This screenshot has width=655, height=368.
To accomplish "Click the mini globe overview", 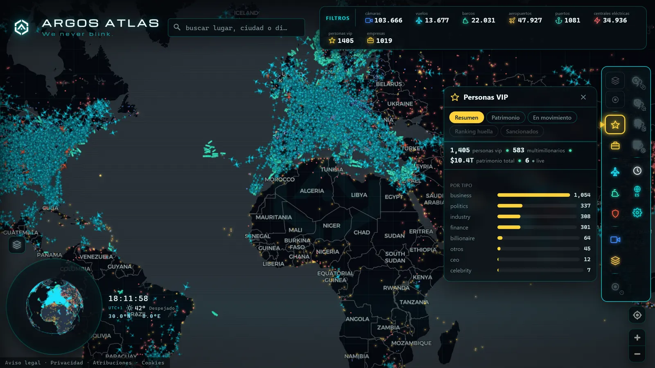I will [54, 307].
